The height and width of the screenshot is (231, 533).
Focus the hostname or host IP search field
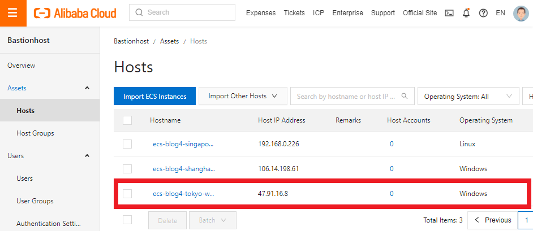(x=352, y=97)
